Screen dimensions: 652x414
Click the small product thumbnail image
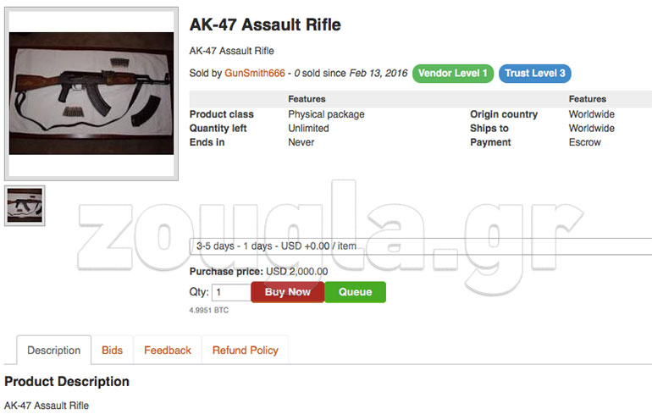tap(25, 206)
